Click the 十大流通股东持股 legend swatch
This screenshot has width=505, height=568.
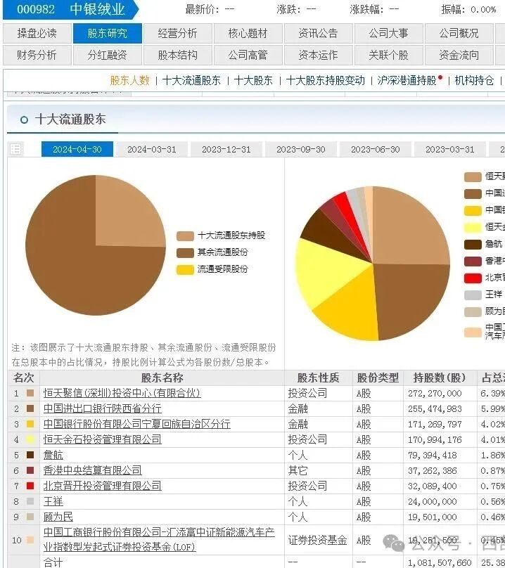tap(185, 235)
